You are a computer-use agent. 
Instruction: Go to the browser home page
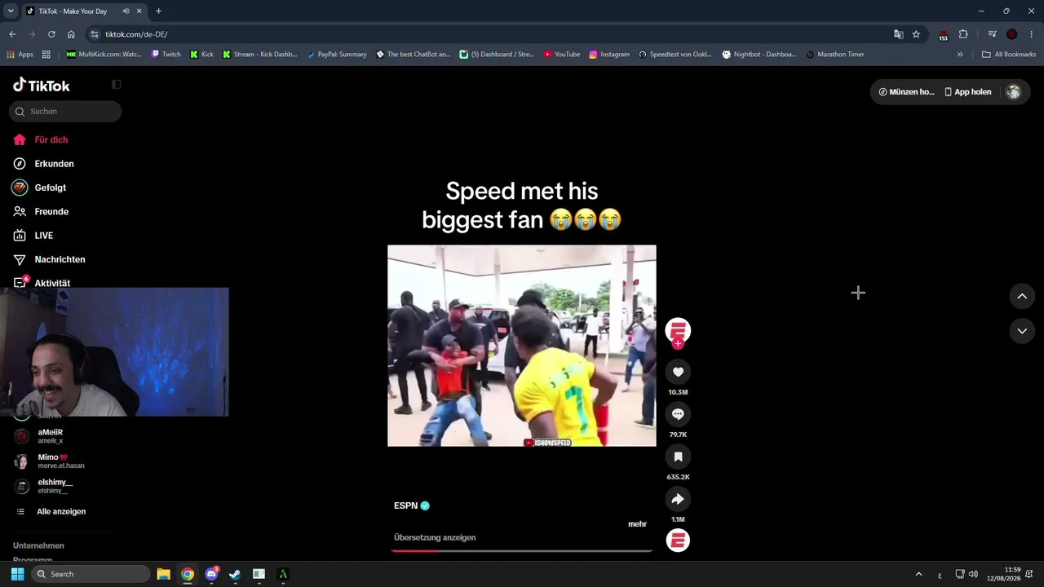(71, 34)
